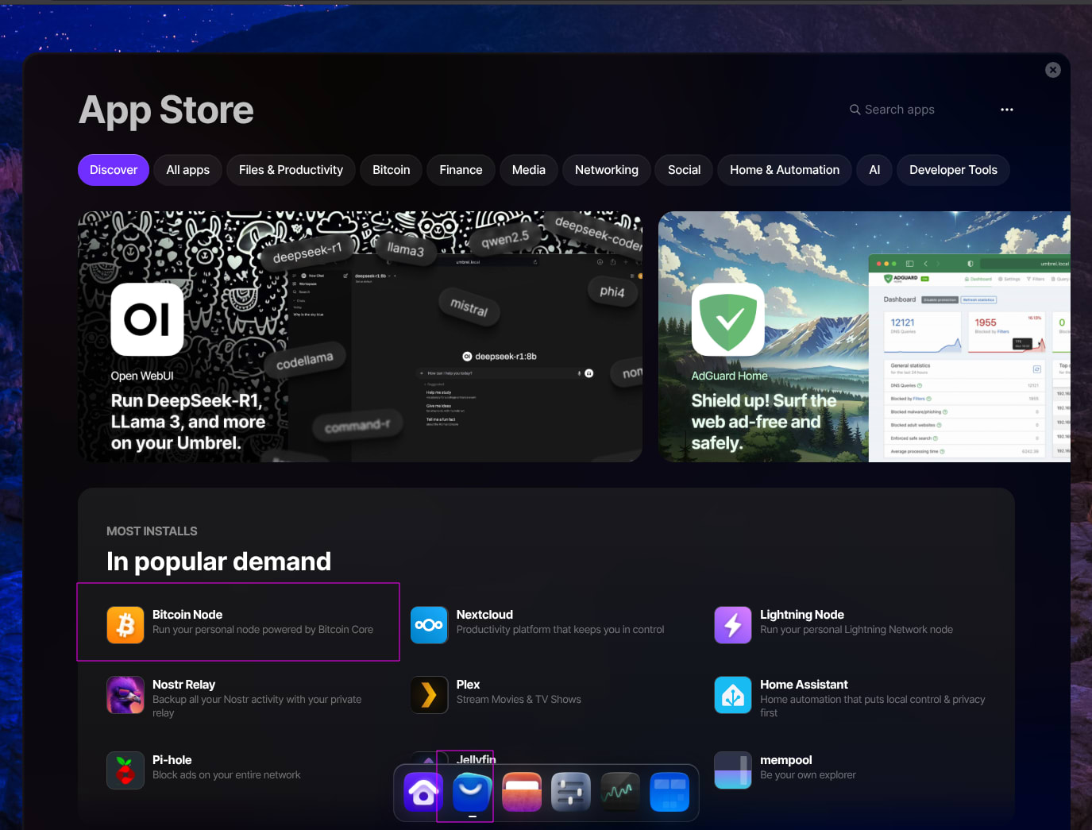Click 'Home automation that puts local control' text
The width and height of the screenshot is (1092, 830).
click(873, 706)
